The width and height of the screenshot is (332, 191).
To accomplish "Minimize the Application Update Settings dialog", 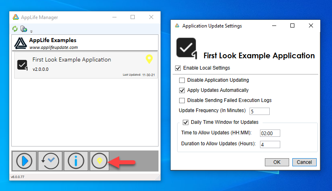I will [274, 25].
